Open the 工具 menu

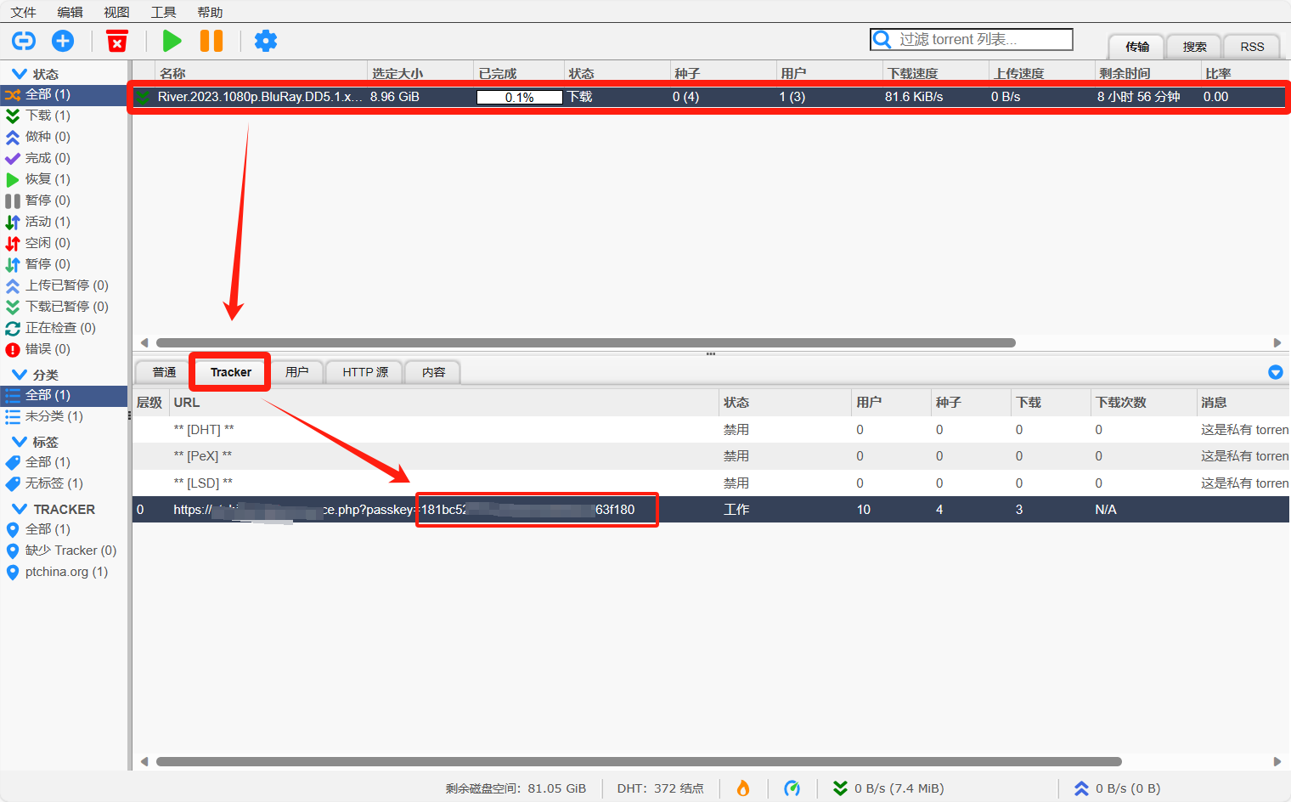[163, 12]
